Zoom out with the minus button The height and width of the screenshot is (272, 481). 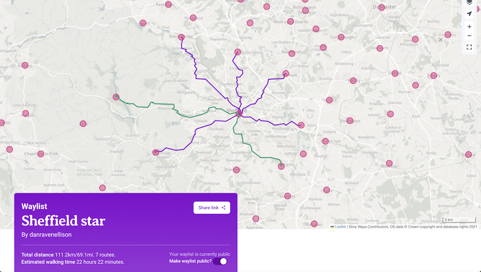tap(469, 36)
